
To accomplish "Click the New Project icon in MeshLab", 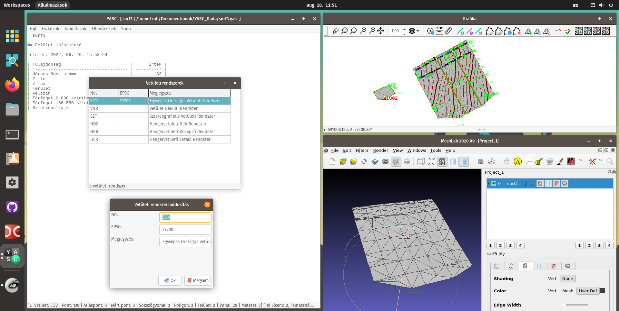I will tap(332, 161).
